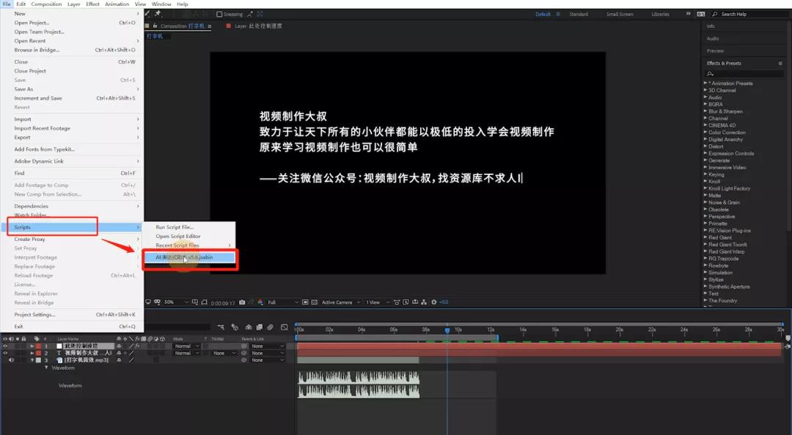The image size is (792, 435).
Task: Click the Effects & Presets search field
Action: pyautogui.click(x=744, y=74)
